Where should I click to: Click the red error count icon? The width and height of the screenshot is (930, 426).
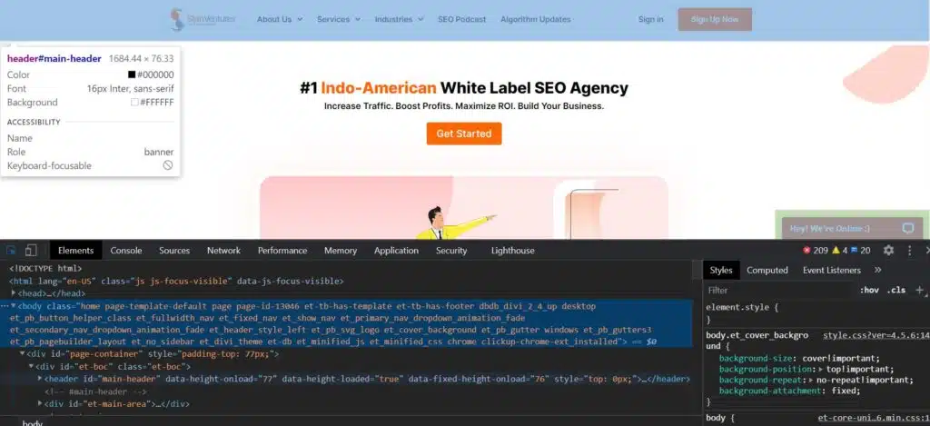tap(806, 251)
